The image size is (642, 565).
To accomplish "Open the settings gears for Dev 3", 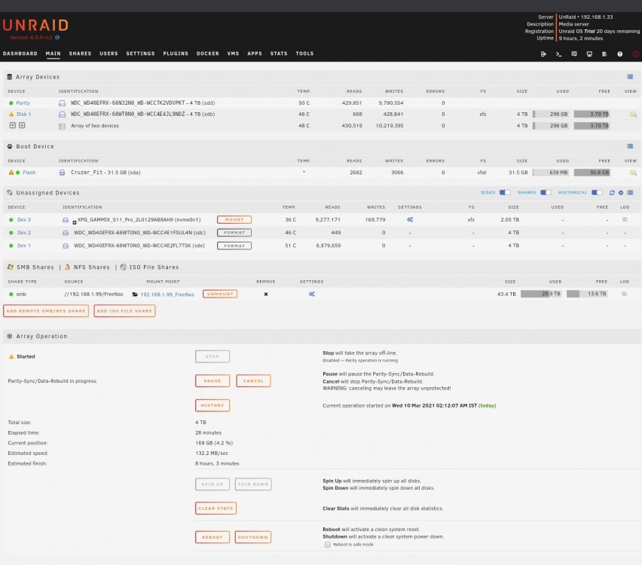I will tap(410, 220).
